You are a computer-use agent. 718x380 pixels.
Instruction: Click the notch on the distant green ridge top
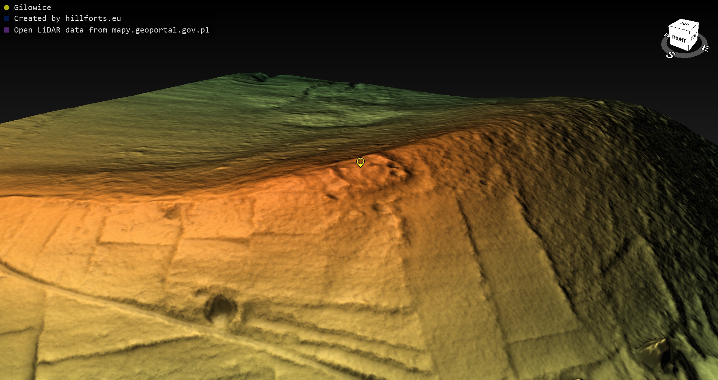[x=261, y=77]
